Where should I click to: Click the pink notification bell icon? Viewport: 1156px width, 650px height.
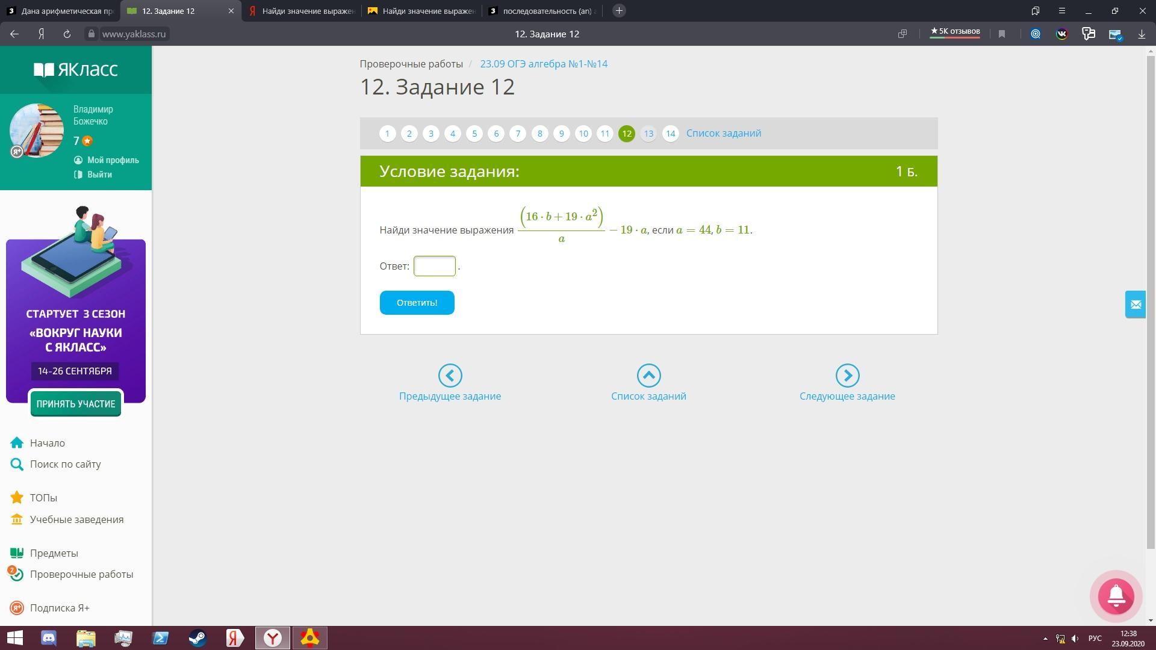[1116, 596]
